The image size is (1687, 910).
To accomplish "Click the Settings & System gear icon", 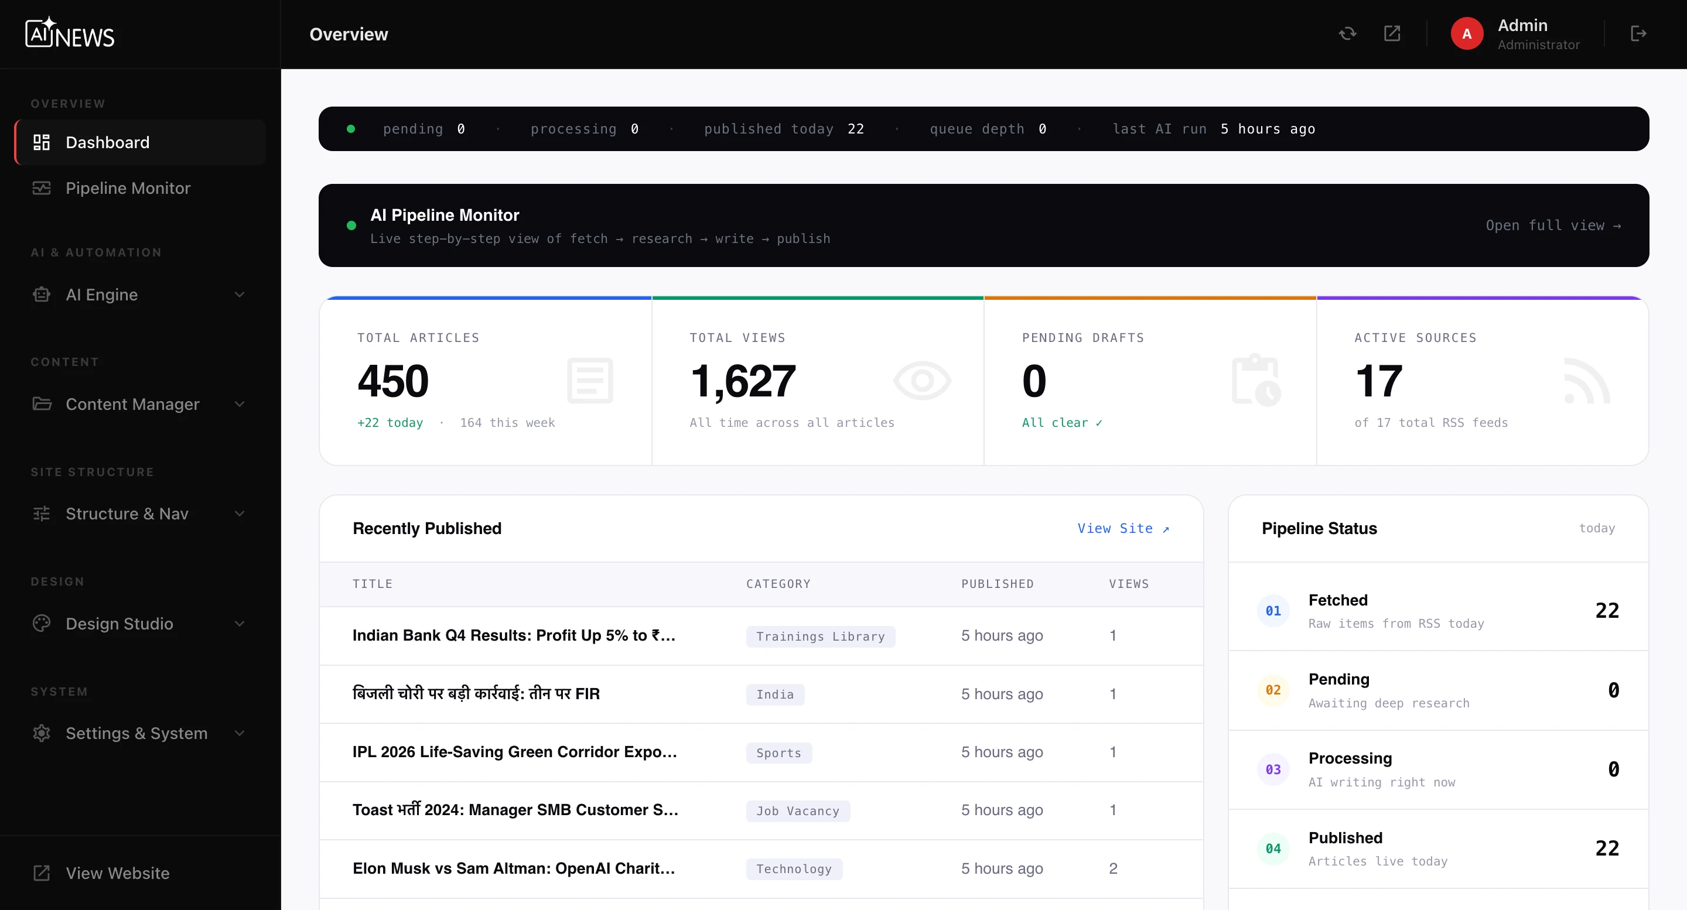I will (x=41, y=733).
